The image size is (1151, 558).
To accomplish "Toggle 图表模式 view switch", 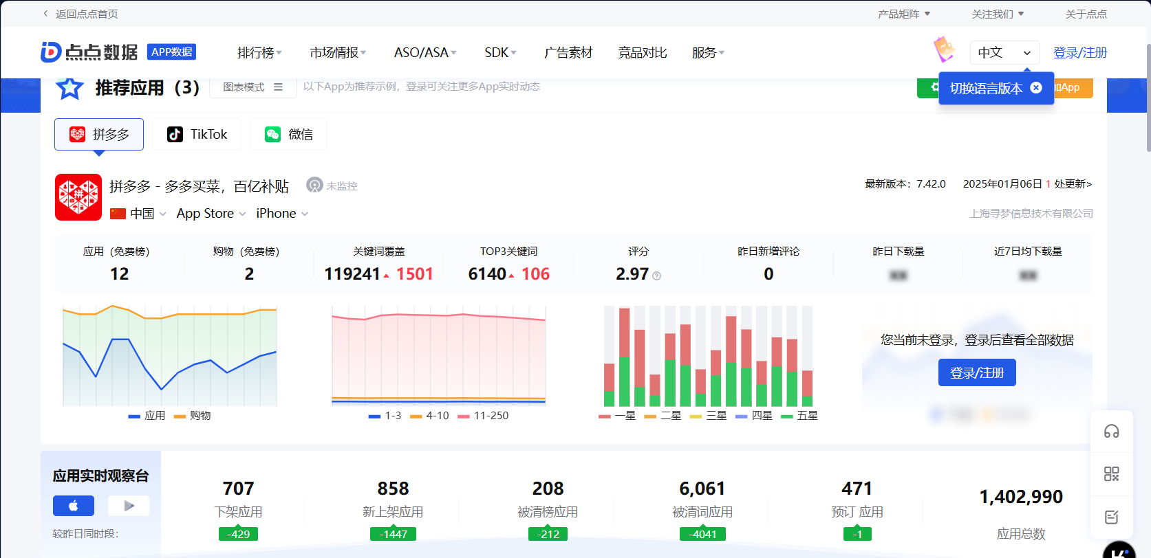I will 252,87.
